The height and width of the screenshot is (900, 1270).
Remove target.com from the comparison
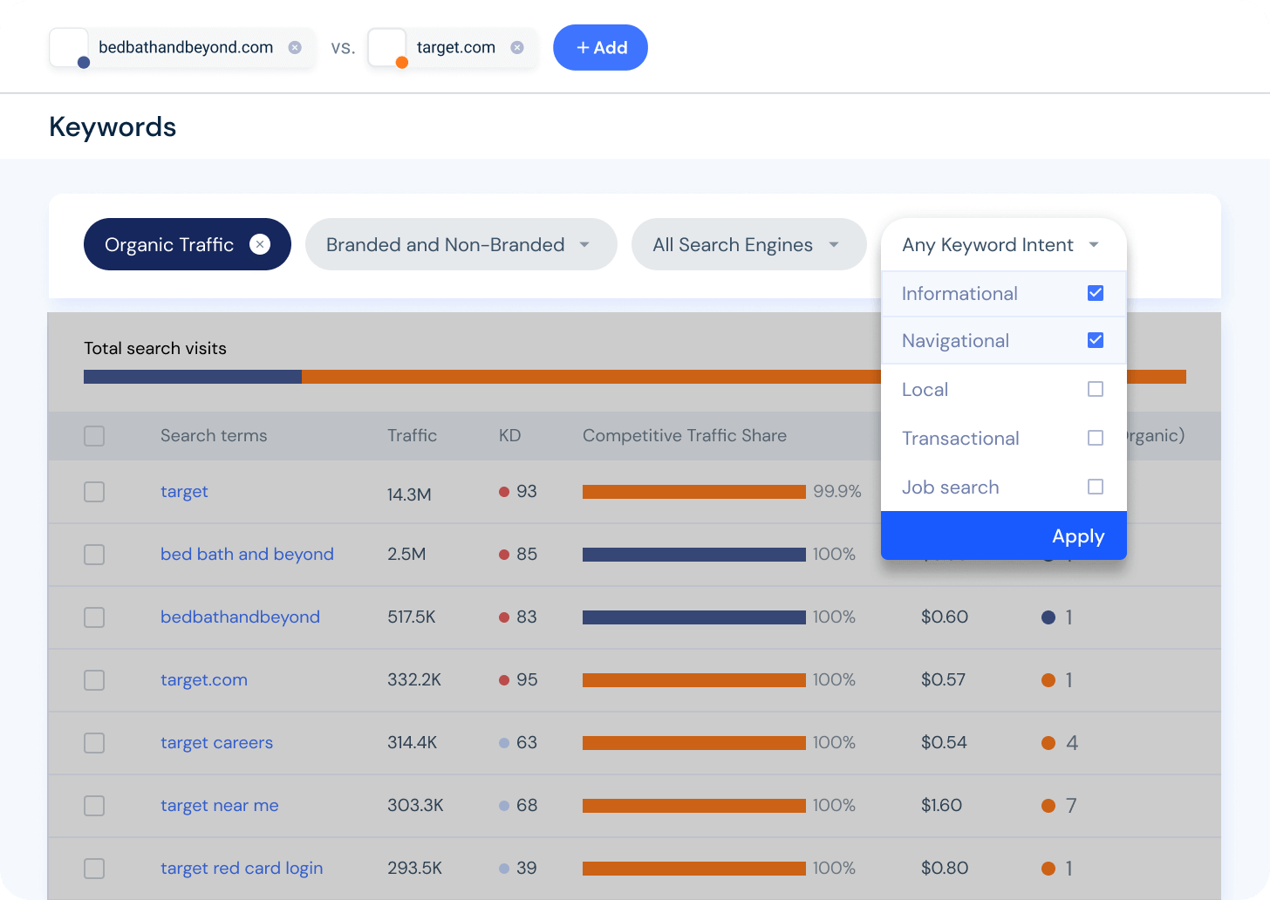coord(516,48)
